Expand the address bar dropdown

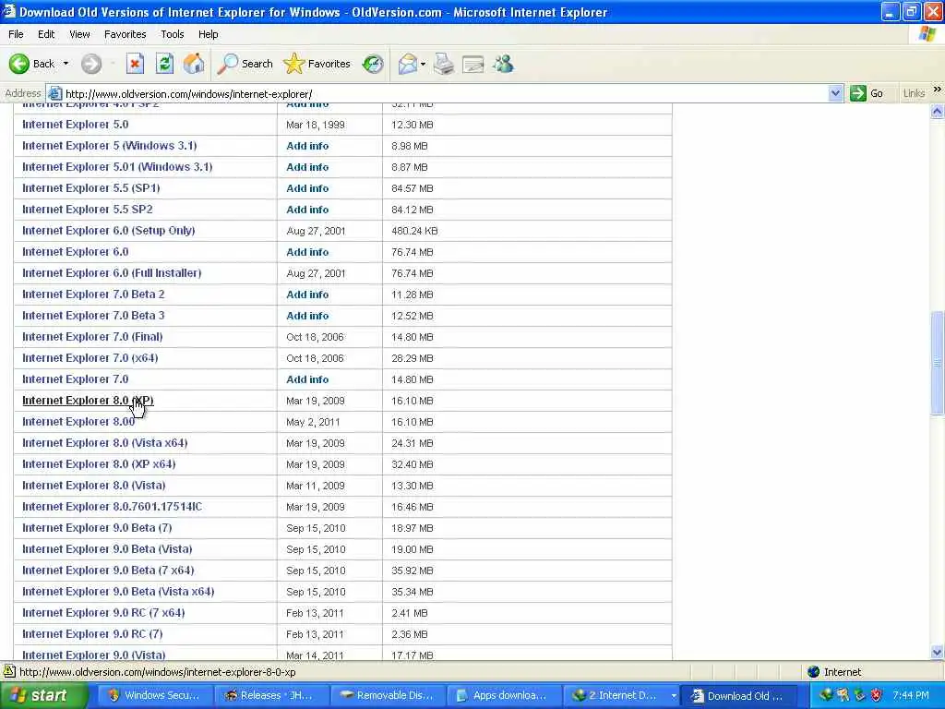[x=835, y=93]
